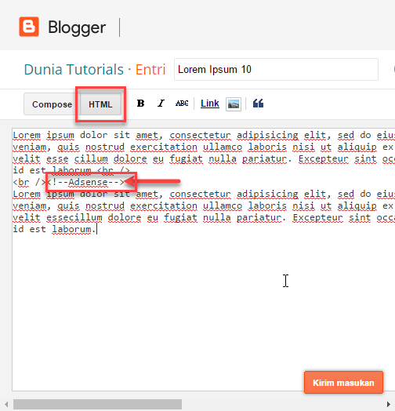Insert an image using the picture icon
Screen dimensions: 395x411
coord(234,104)
